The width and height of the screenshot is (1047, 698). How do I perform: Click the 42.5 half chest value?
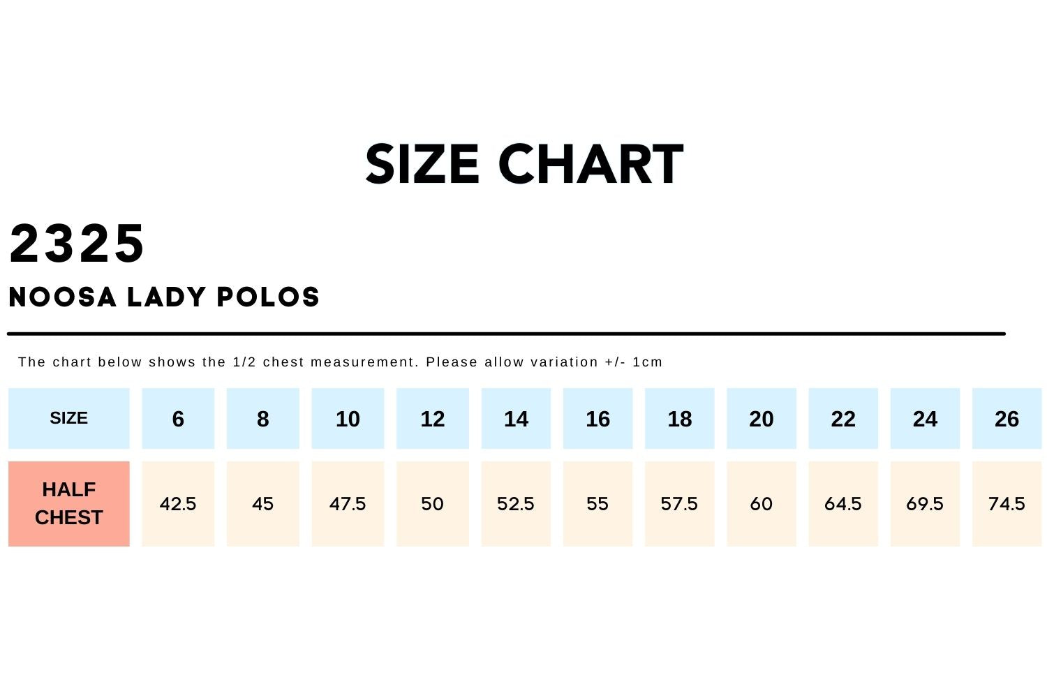coord(178,503)
